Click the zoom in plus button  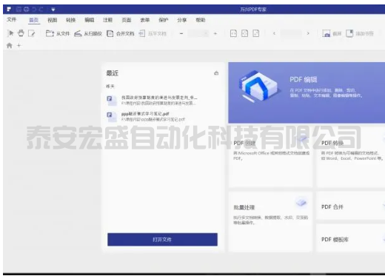[x=215, y=33]
